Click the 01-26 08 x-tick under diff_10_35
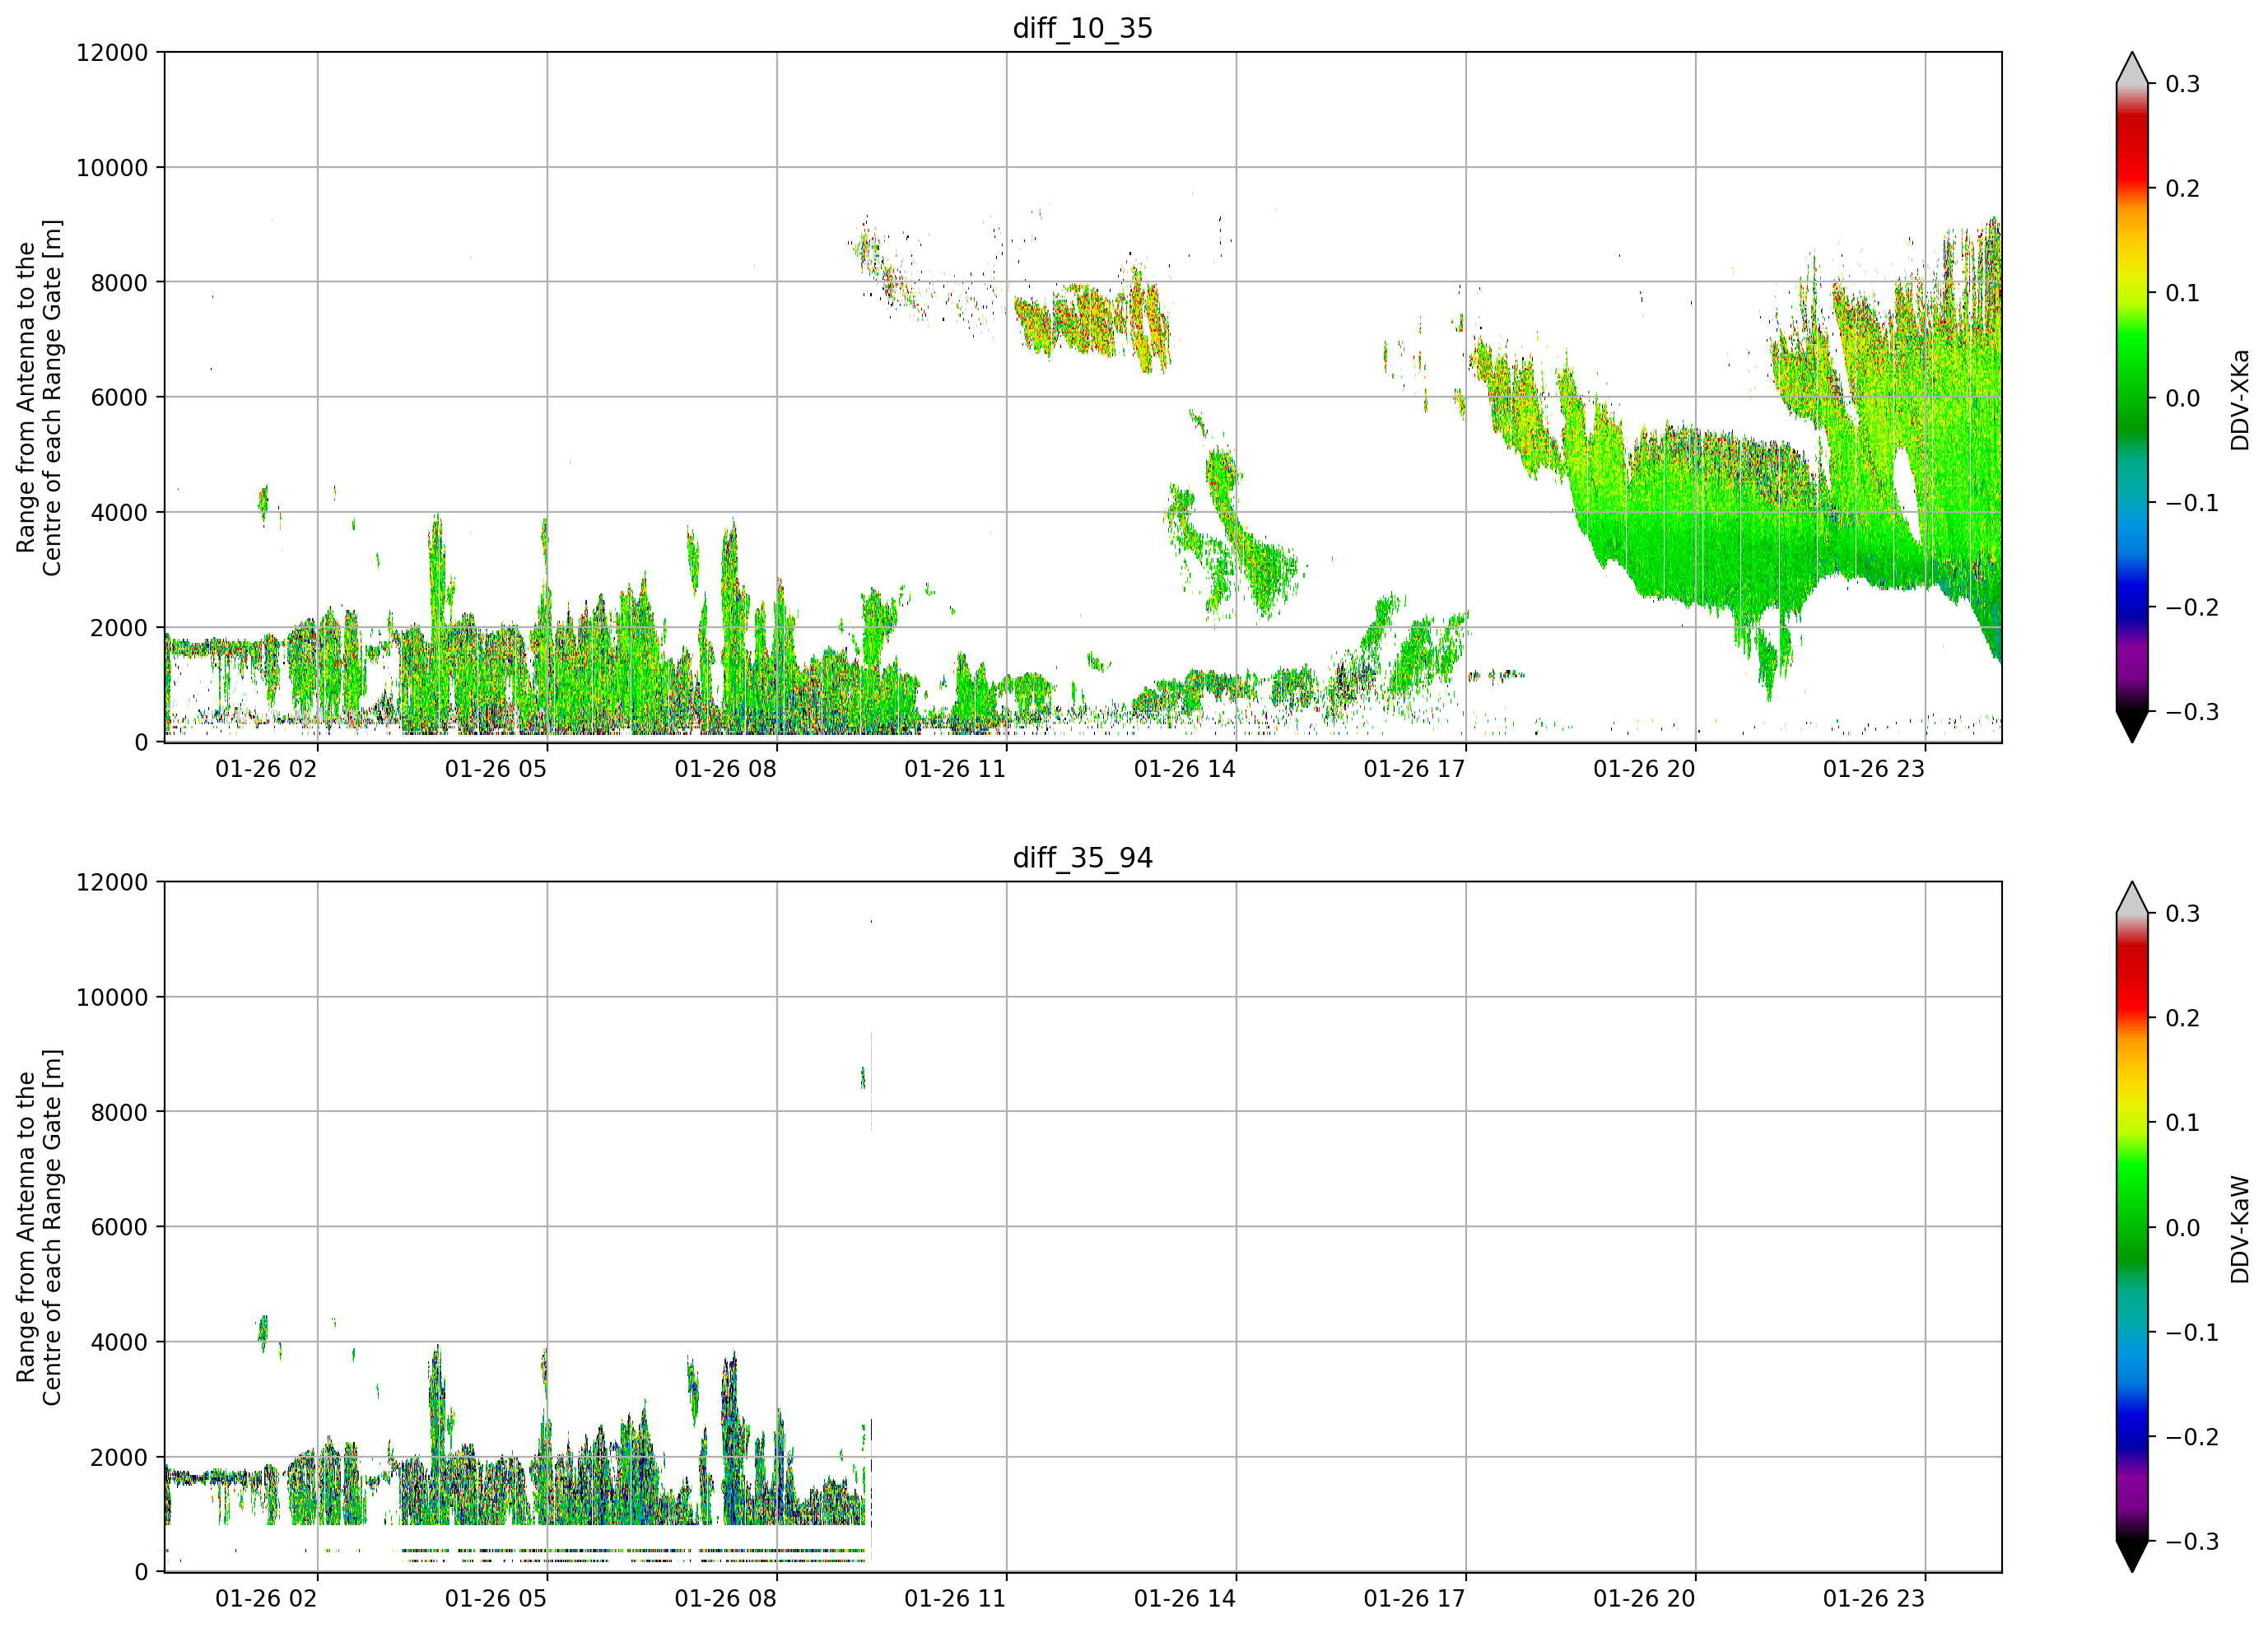 coord(725,769)
